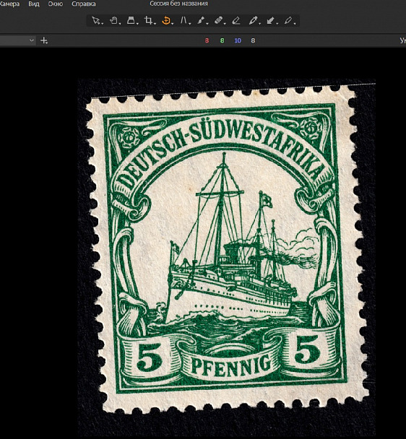This screenshot has width=406, height=439.
Task: Open the Crop tool's variant arrow
Action: (155, 24)
